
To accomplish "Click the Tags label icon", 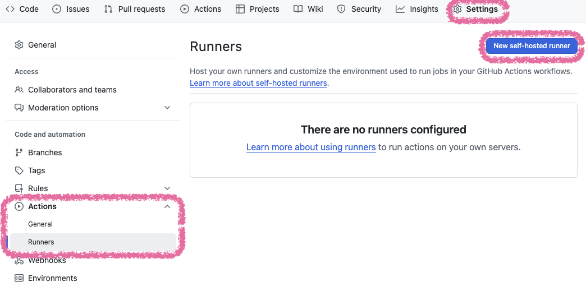I will [x=19, y=170].
